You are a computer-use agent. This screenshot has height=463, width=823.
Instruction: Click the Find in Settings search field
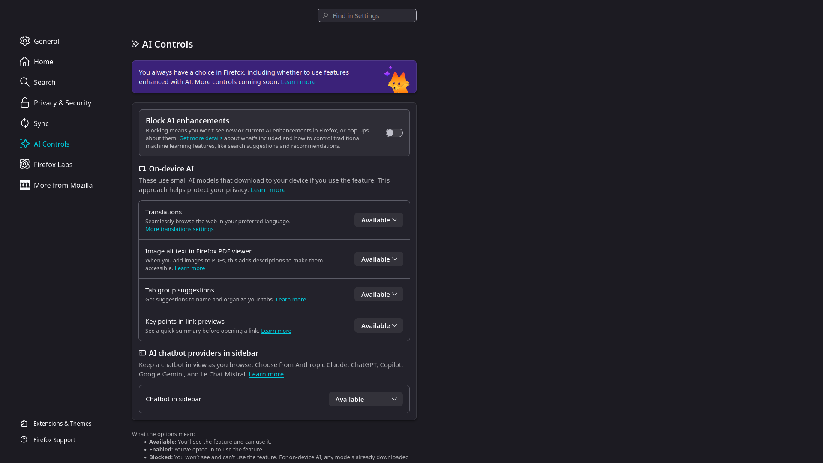pyautogui.click(x=366, y=15)
